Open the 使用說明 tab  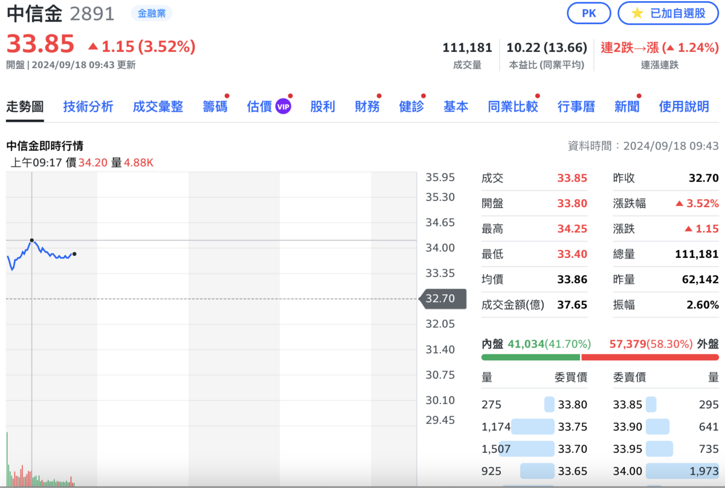pyautogui.click(x=684, y=107)
